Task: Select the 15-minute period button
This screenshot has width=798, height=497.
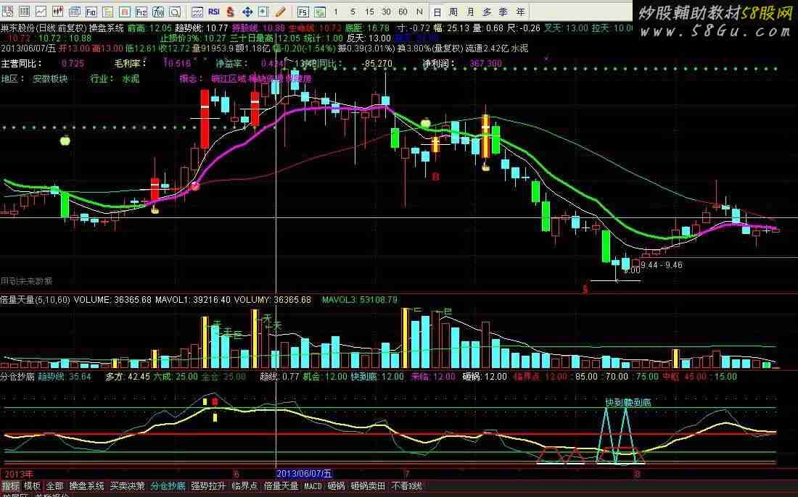Action: pyautogui.click(x=369, y=11)
